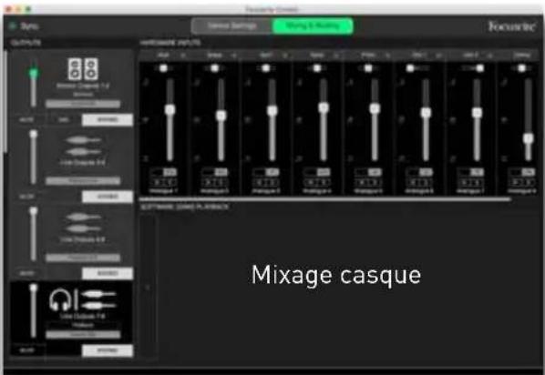Image resolution: width=545 pixels, height=375 pixels.
Task: Click the pan slider knob above the Analogue 7 fader
Action: point(480,68)
